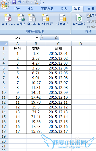The image size is (96, 151).
Task: Select row 10 header
Action: (x=4, y=93)
